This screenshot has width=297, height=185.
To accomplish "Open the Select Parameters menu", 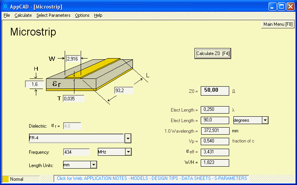I will 53,15.
